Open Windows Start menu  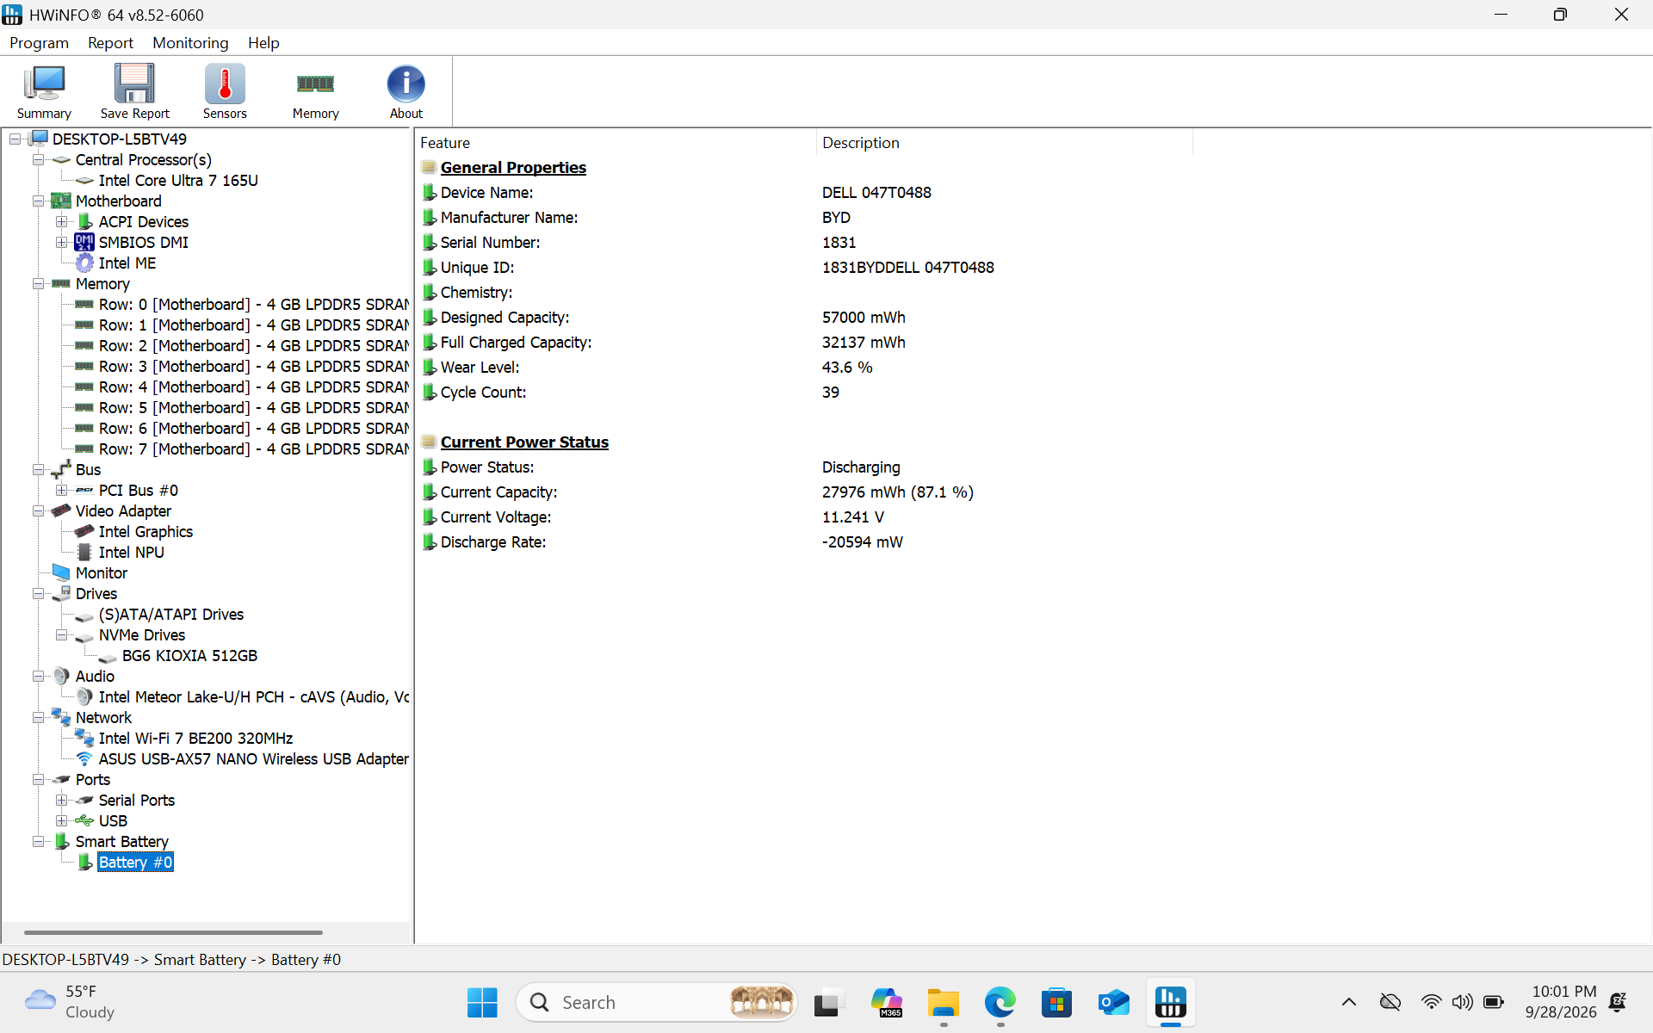coord(482,1003)
